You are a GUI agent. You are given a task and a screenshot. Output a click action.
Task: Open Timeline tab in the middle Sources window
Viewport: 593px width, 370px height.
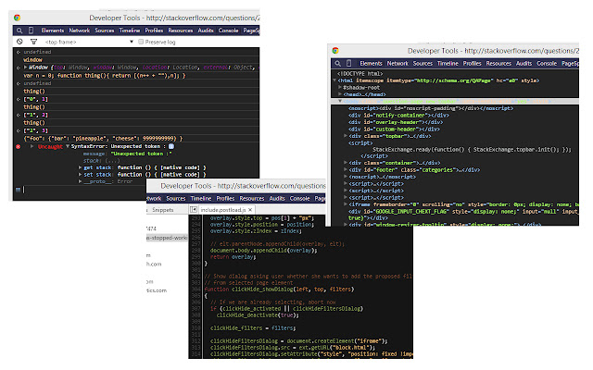coord(201,198)
